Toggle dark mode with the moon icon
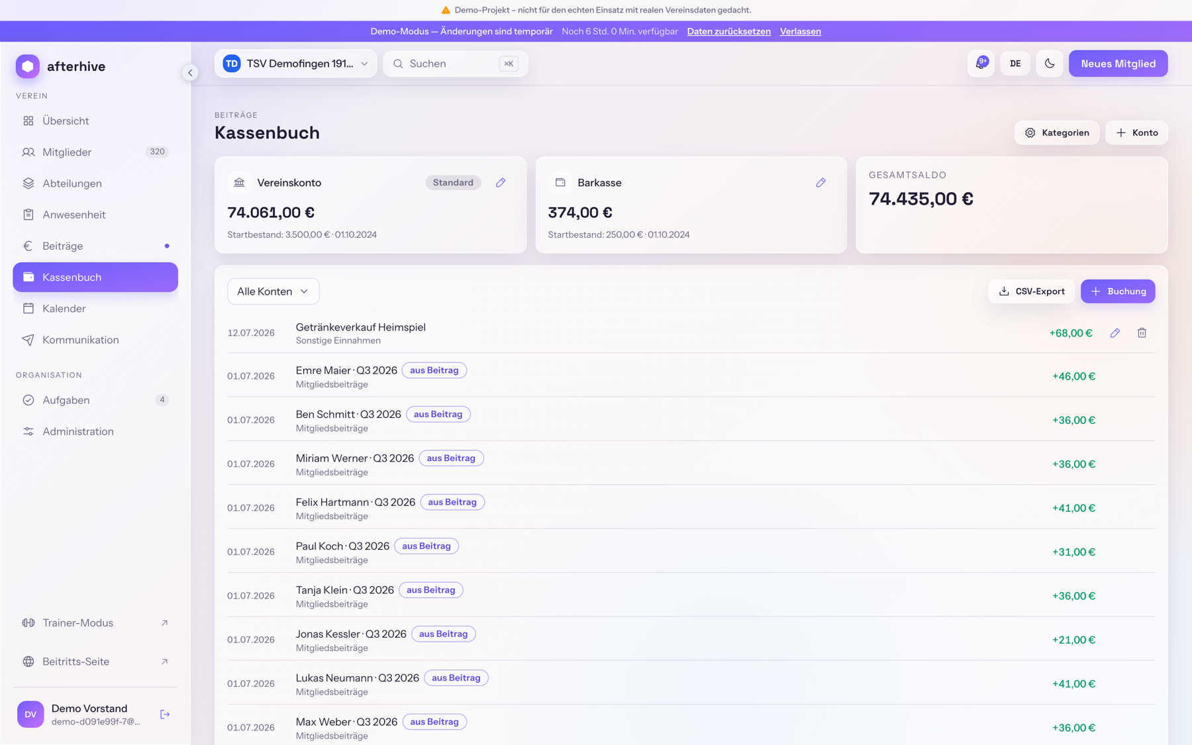 coord(1050,64)
